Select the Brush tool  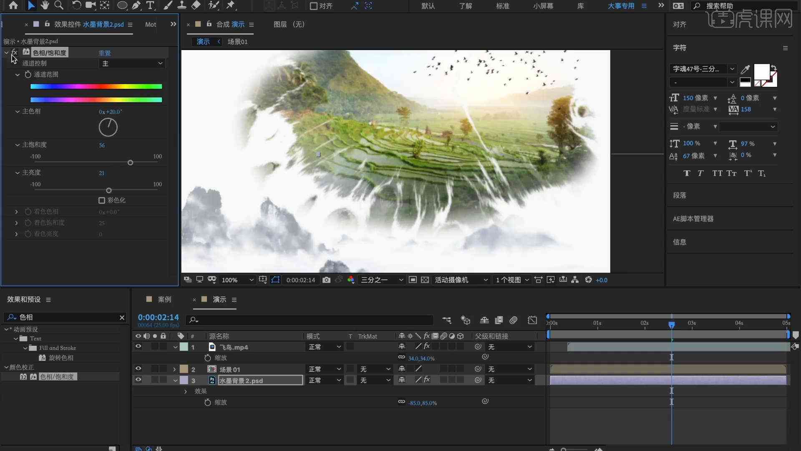[168, 5]
